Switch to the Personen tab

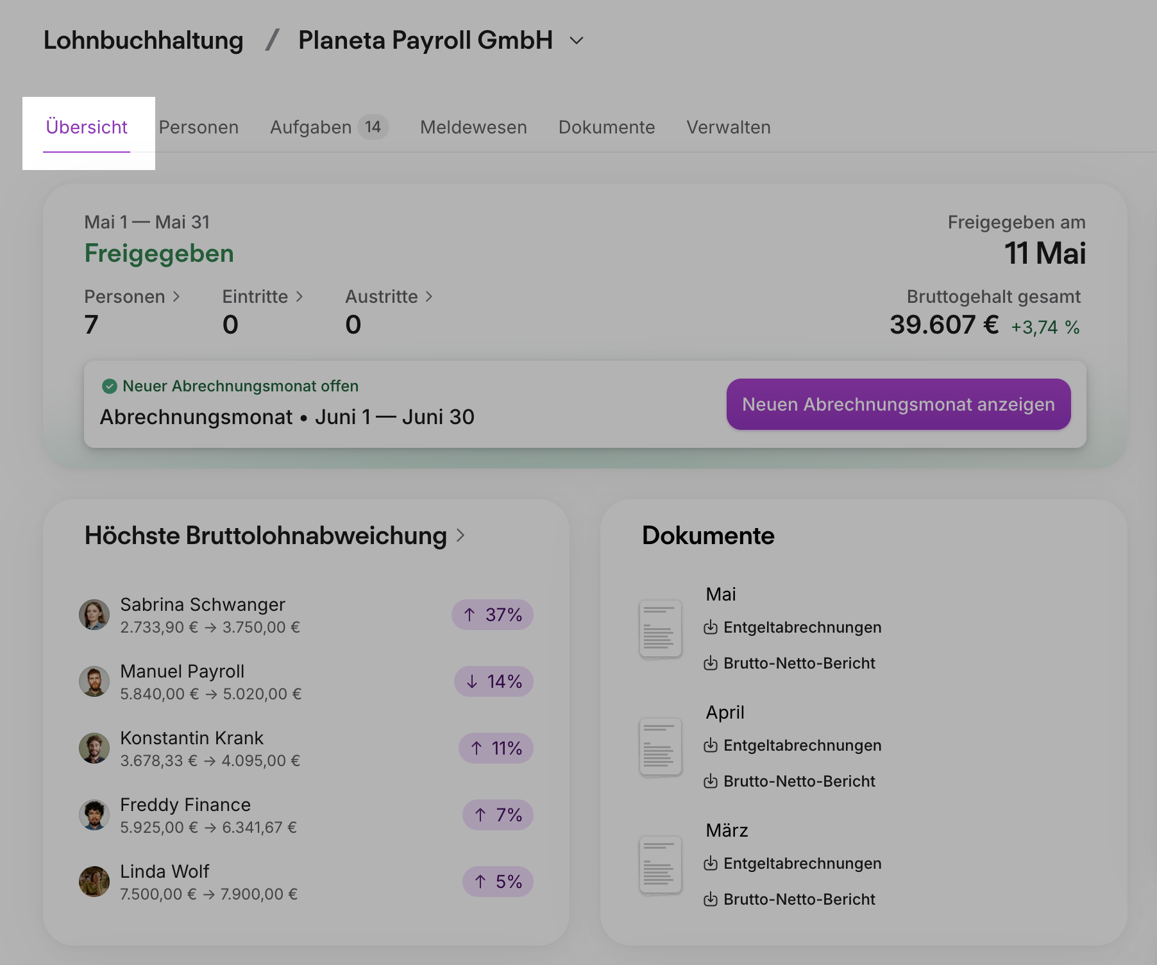tap(199, 127)
